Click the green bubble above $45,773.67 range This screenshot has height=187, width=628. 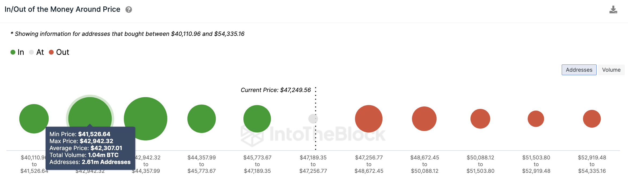[x=257, y=119]
